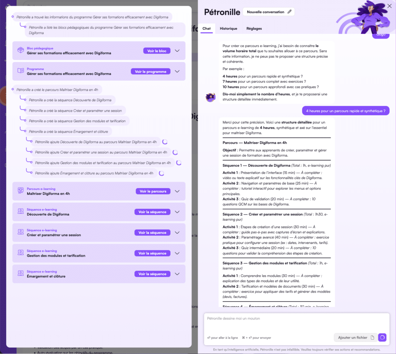Expand Créer et paramétrer une session chevron
This screenshot has width=396, height=354.
coord(177,233)
